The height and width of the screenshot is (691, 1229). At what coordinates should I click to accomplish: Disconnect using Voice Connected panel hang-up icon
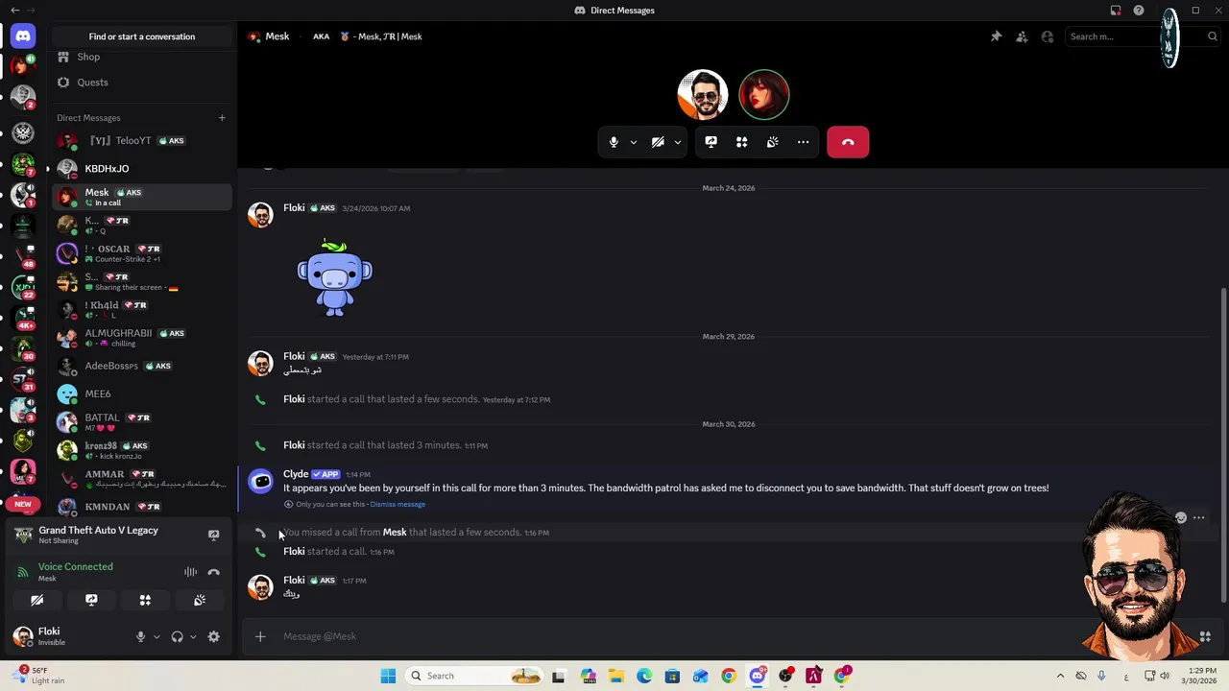(213, 572)
